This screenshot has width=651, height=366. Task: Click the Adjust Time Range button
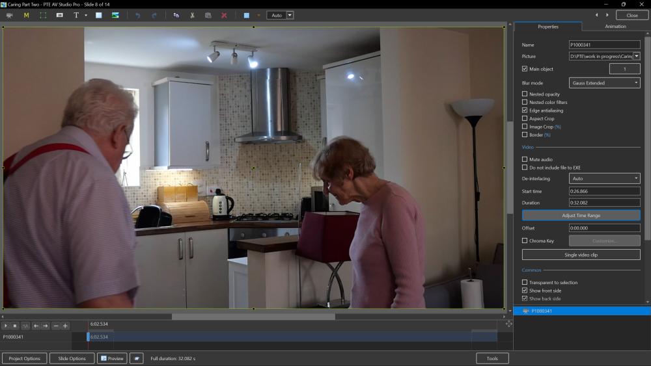581,215
